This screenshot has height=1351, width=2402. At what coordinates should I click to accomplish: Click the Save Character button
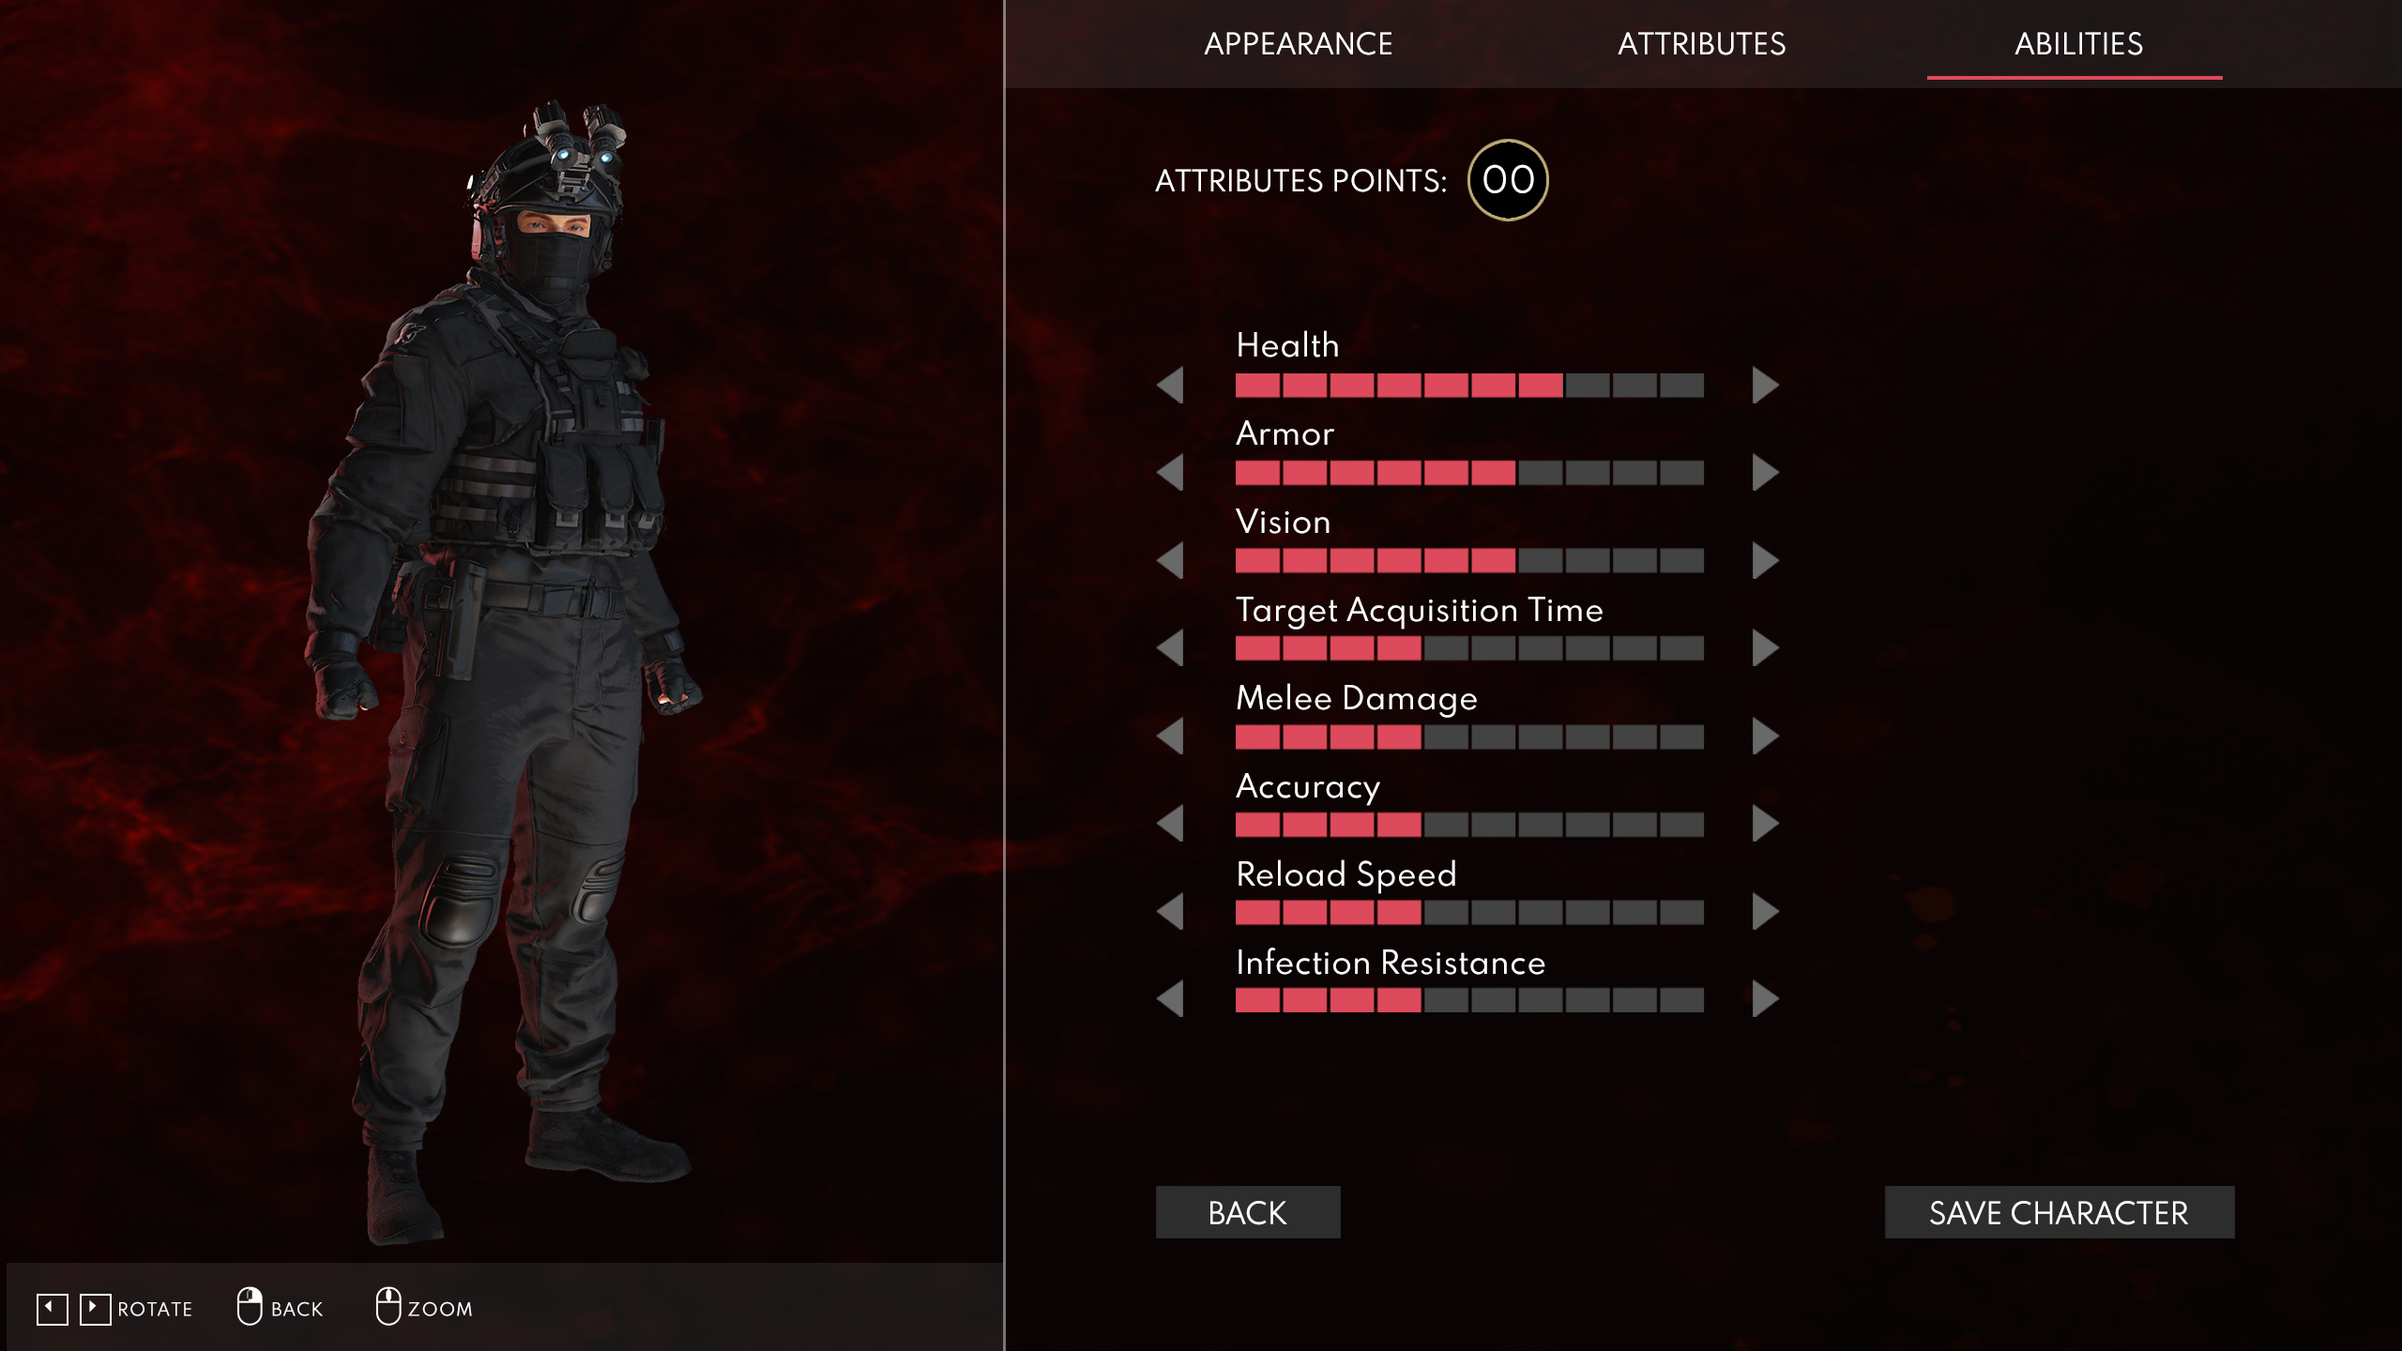(2060, 1212)
